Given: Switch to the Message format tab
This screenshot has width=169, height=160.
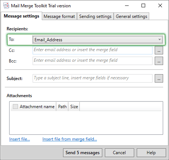Looking at the screenshot, I should (x=59, y=16).
